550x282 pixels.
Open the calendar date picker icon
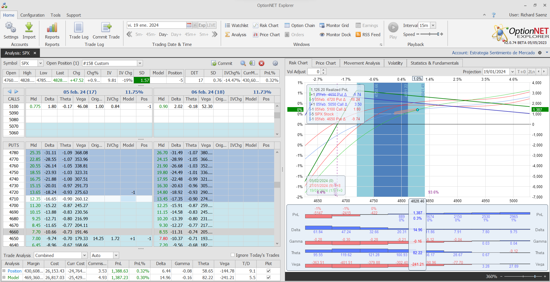tap(189, 25)
